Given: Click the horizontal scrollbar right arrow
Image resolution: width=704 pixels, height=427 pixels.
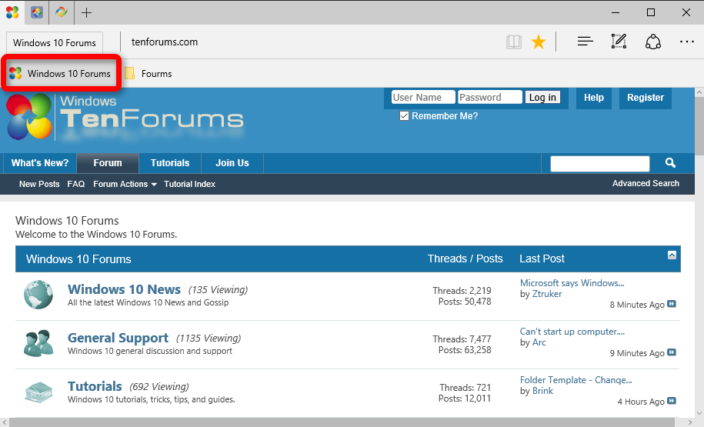Looking at the screenshot, I should 690,422.
